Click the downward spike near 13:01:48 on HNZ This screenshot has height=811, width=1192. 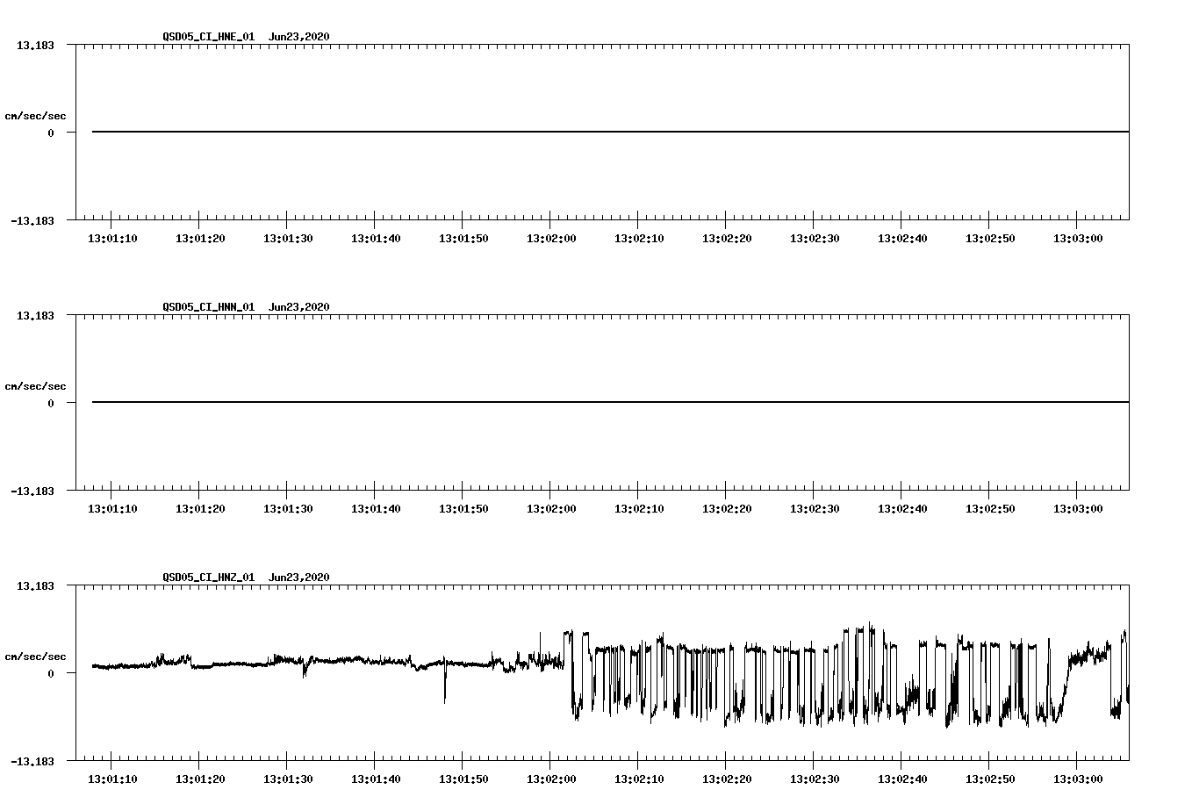pyautogui.click(x=444, y=685)
